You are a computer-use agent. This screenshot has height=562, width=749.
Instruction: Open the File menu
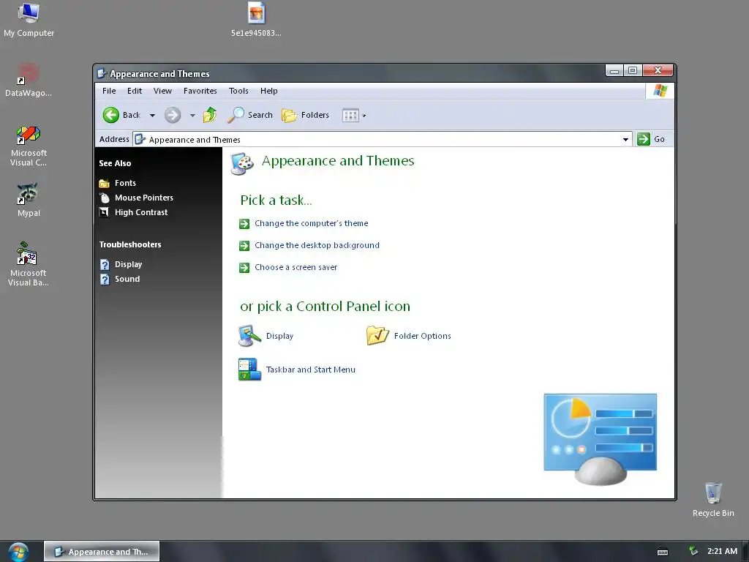[x=109, y=91]
